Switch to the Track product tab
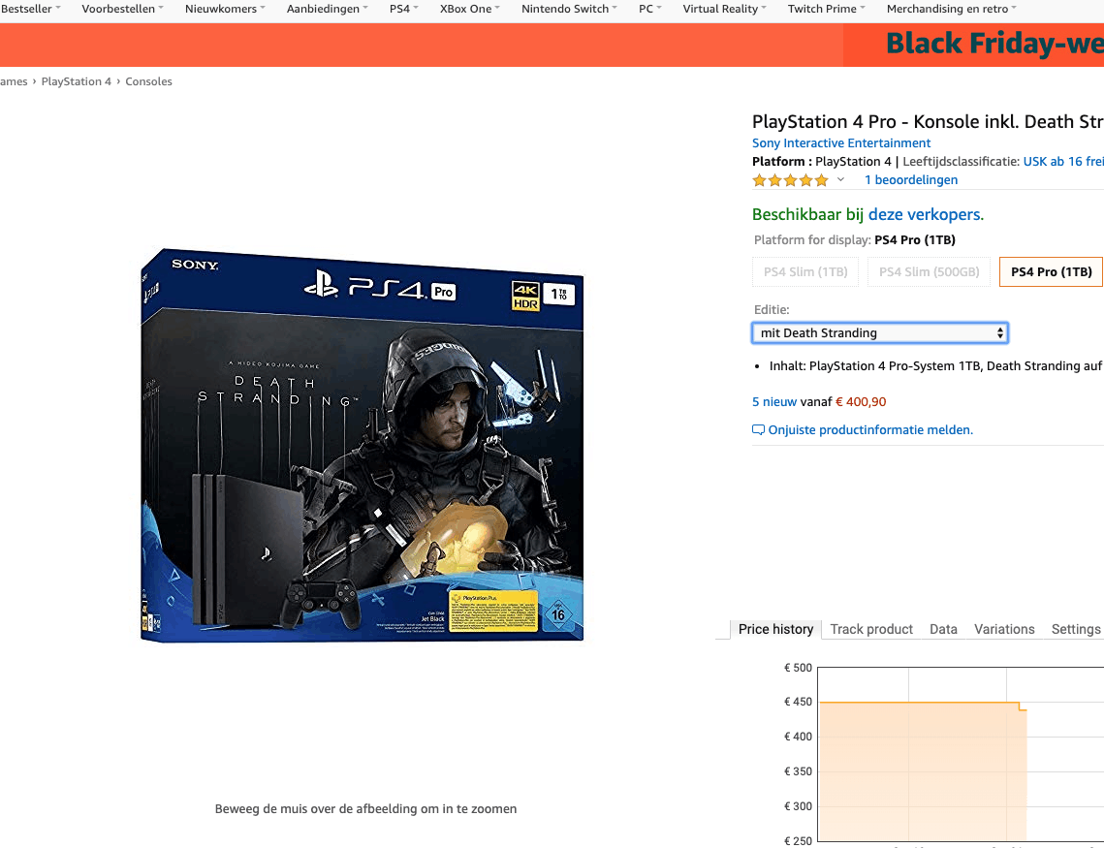 click(x=871, y=629)
